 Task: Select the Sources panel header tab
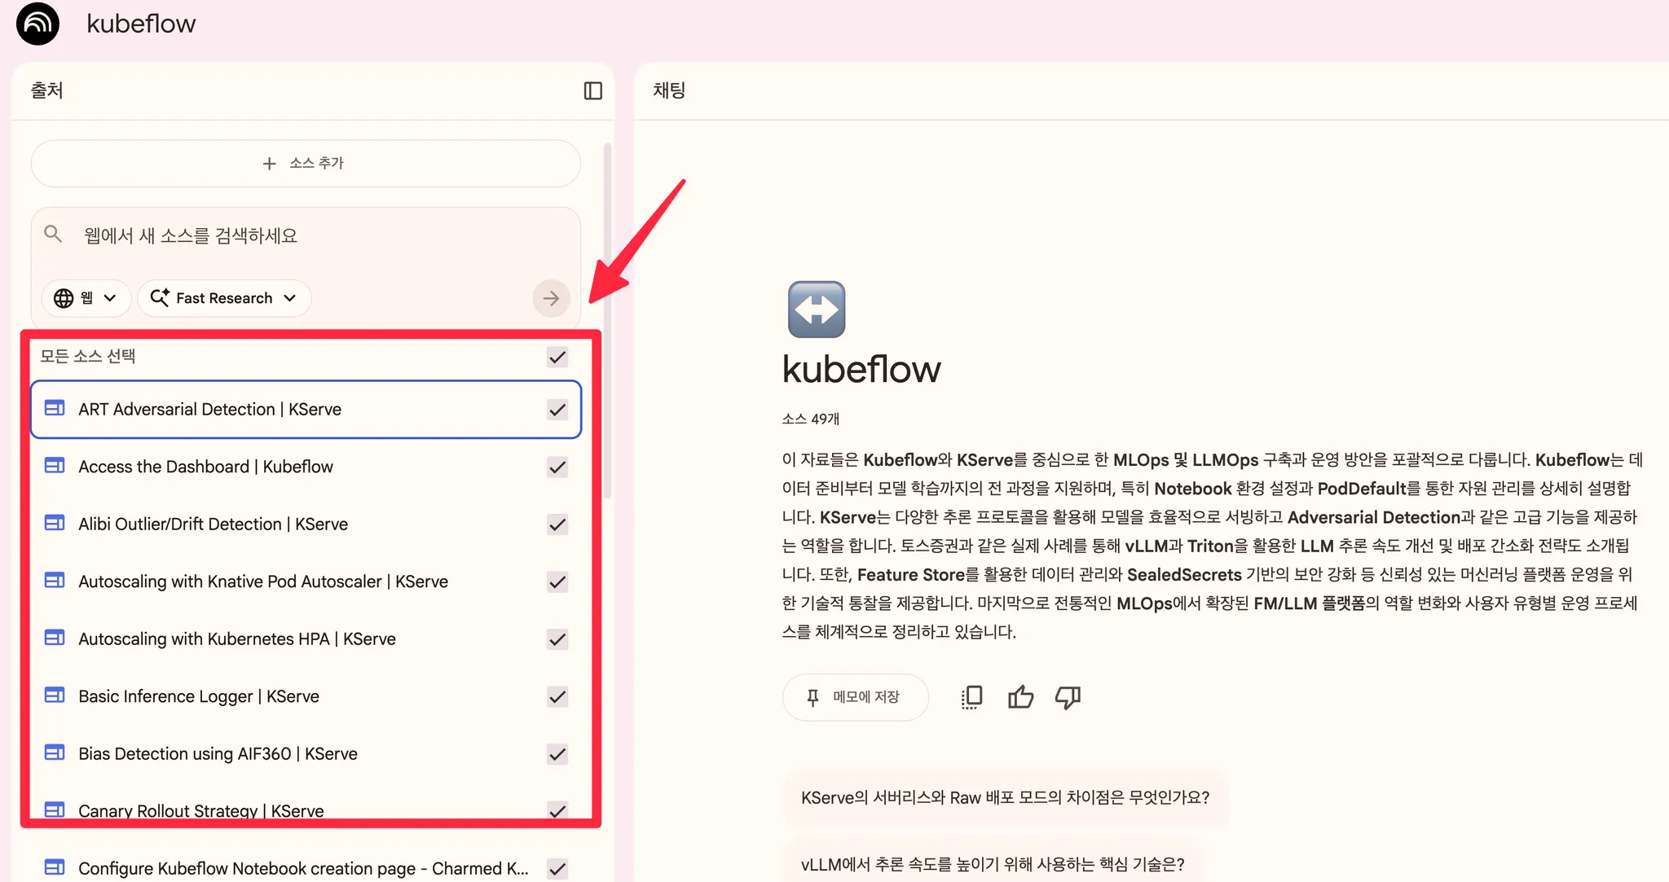(46, 90)
